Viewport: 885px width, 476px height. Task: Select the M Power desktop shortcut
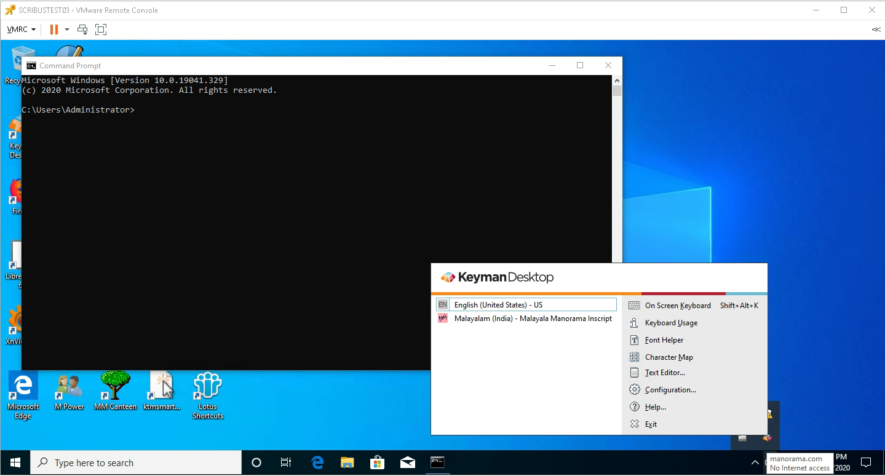click(x=69, y=391)
